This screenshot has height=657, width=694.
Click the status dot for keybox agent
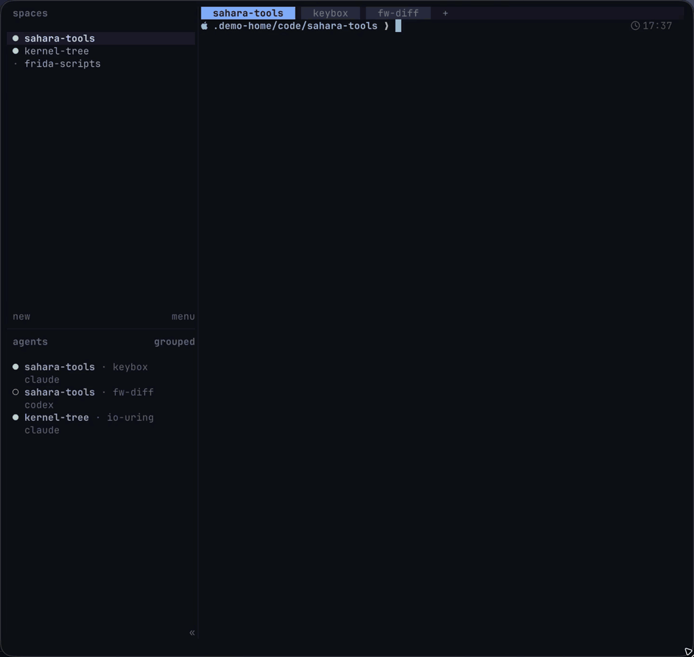pyautogui.click(x=15, y=367)
